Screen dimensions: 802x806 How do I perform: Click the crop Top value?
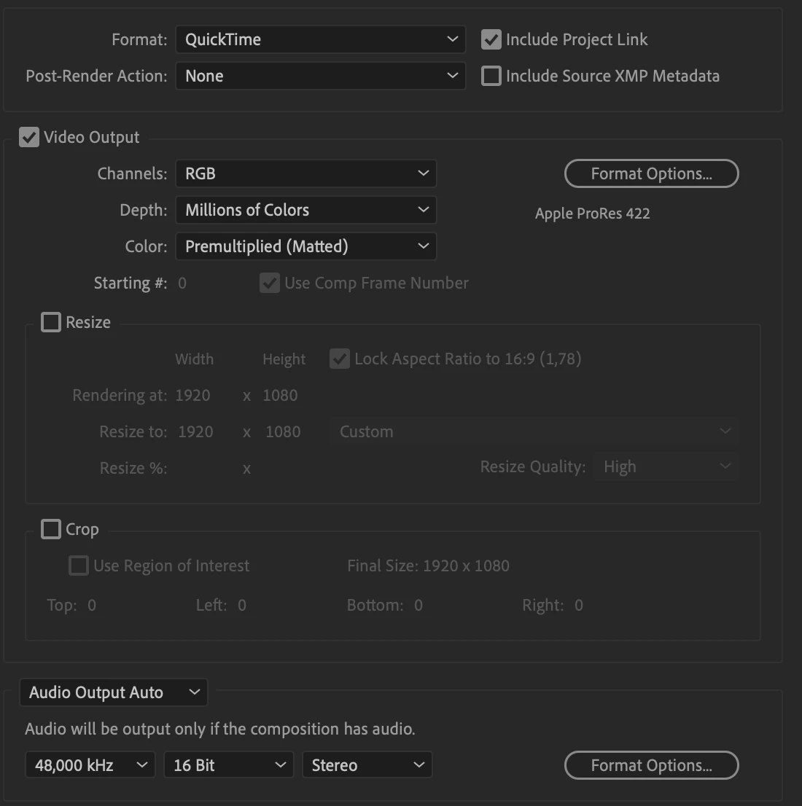point(92,605)
